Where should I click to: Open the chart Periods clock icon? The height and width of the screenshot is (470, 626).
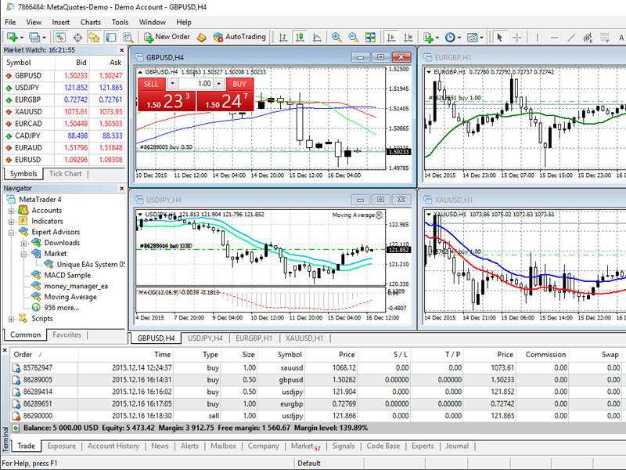tap(450, 37)
